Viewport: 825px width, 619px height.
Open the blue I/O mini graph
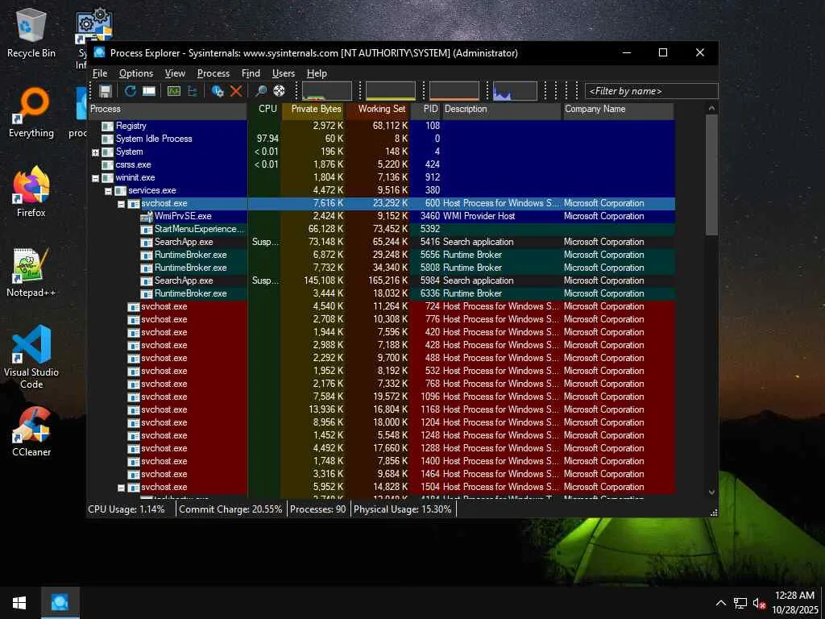pos(515,90)
